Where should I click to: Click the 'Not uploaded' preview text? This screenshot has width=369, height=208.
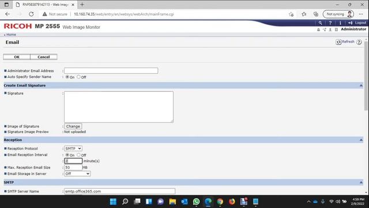[x=75, y=132]
